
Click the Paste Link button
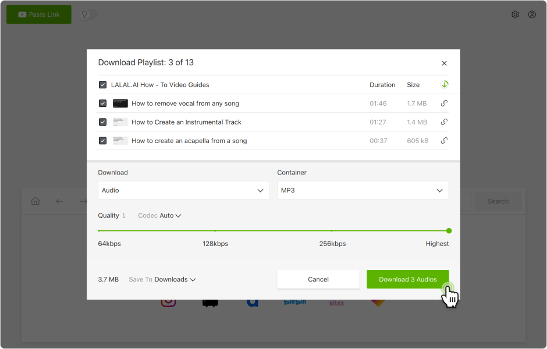click(x=39, y=15)
